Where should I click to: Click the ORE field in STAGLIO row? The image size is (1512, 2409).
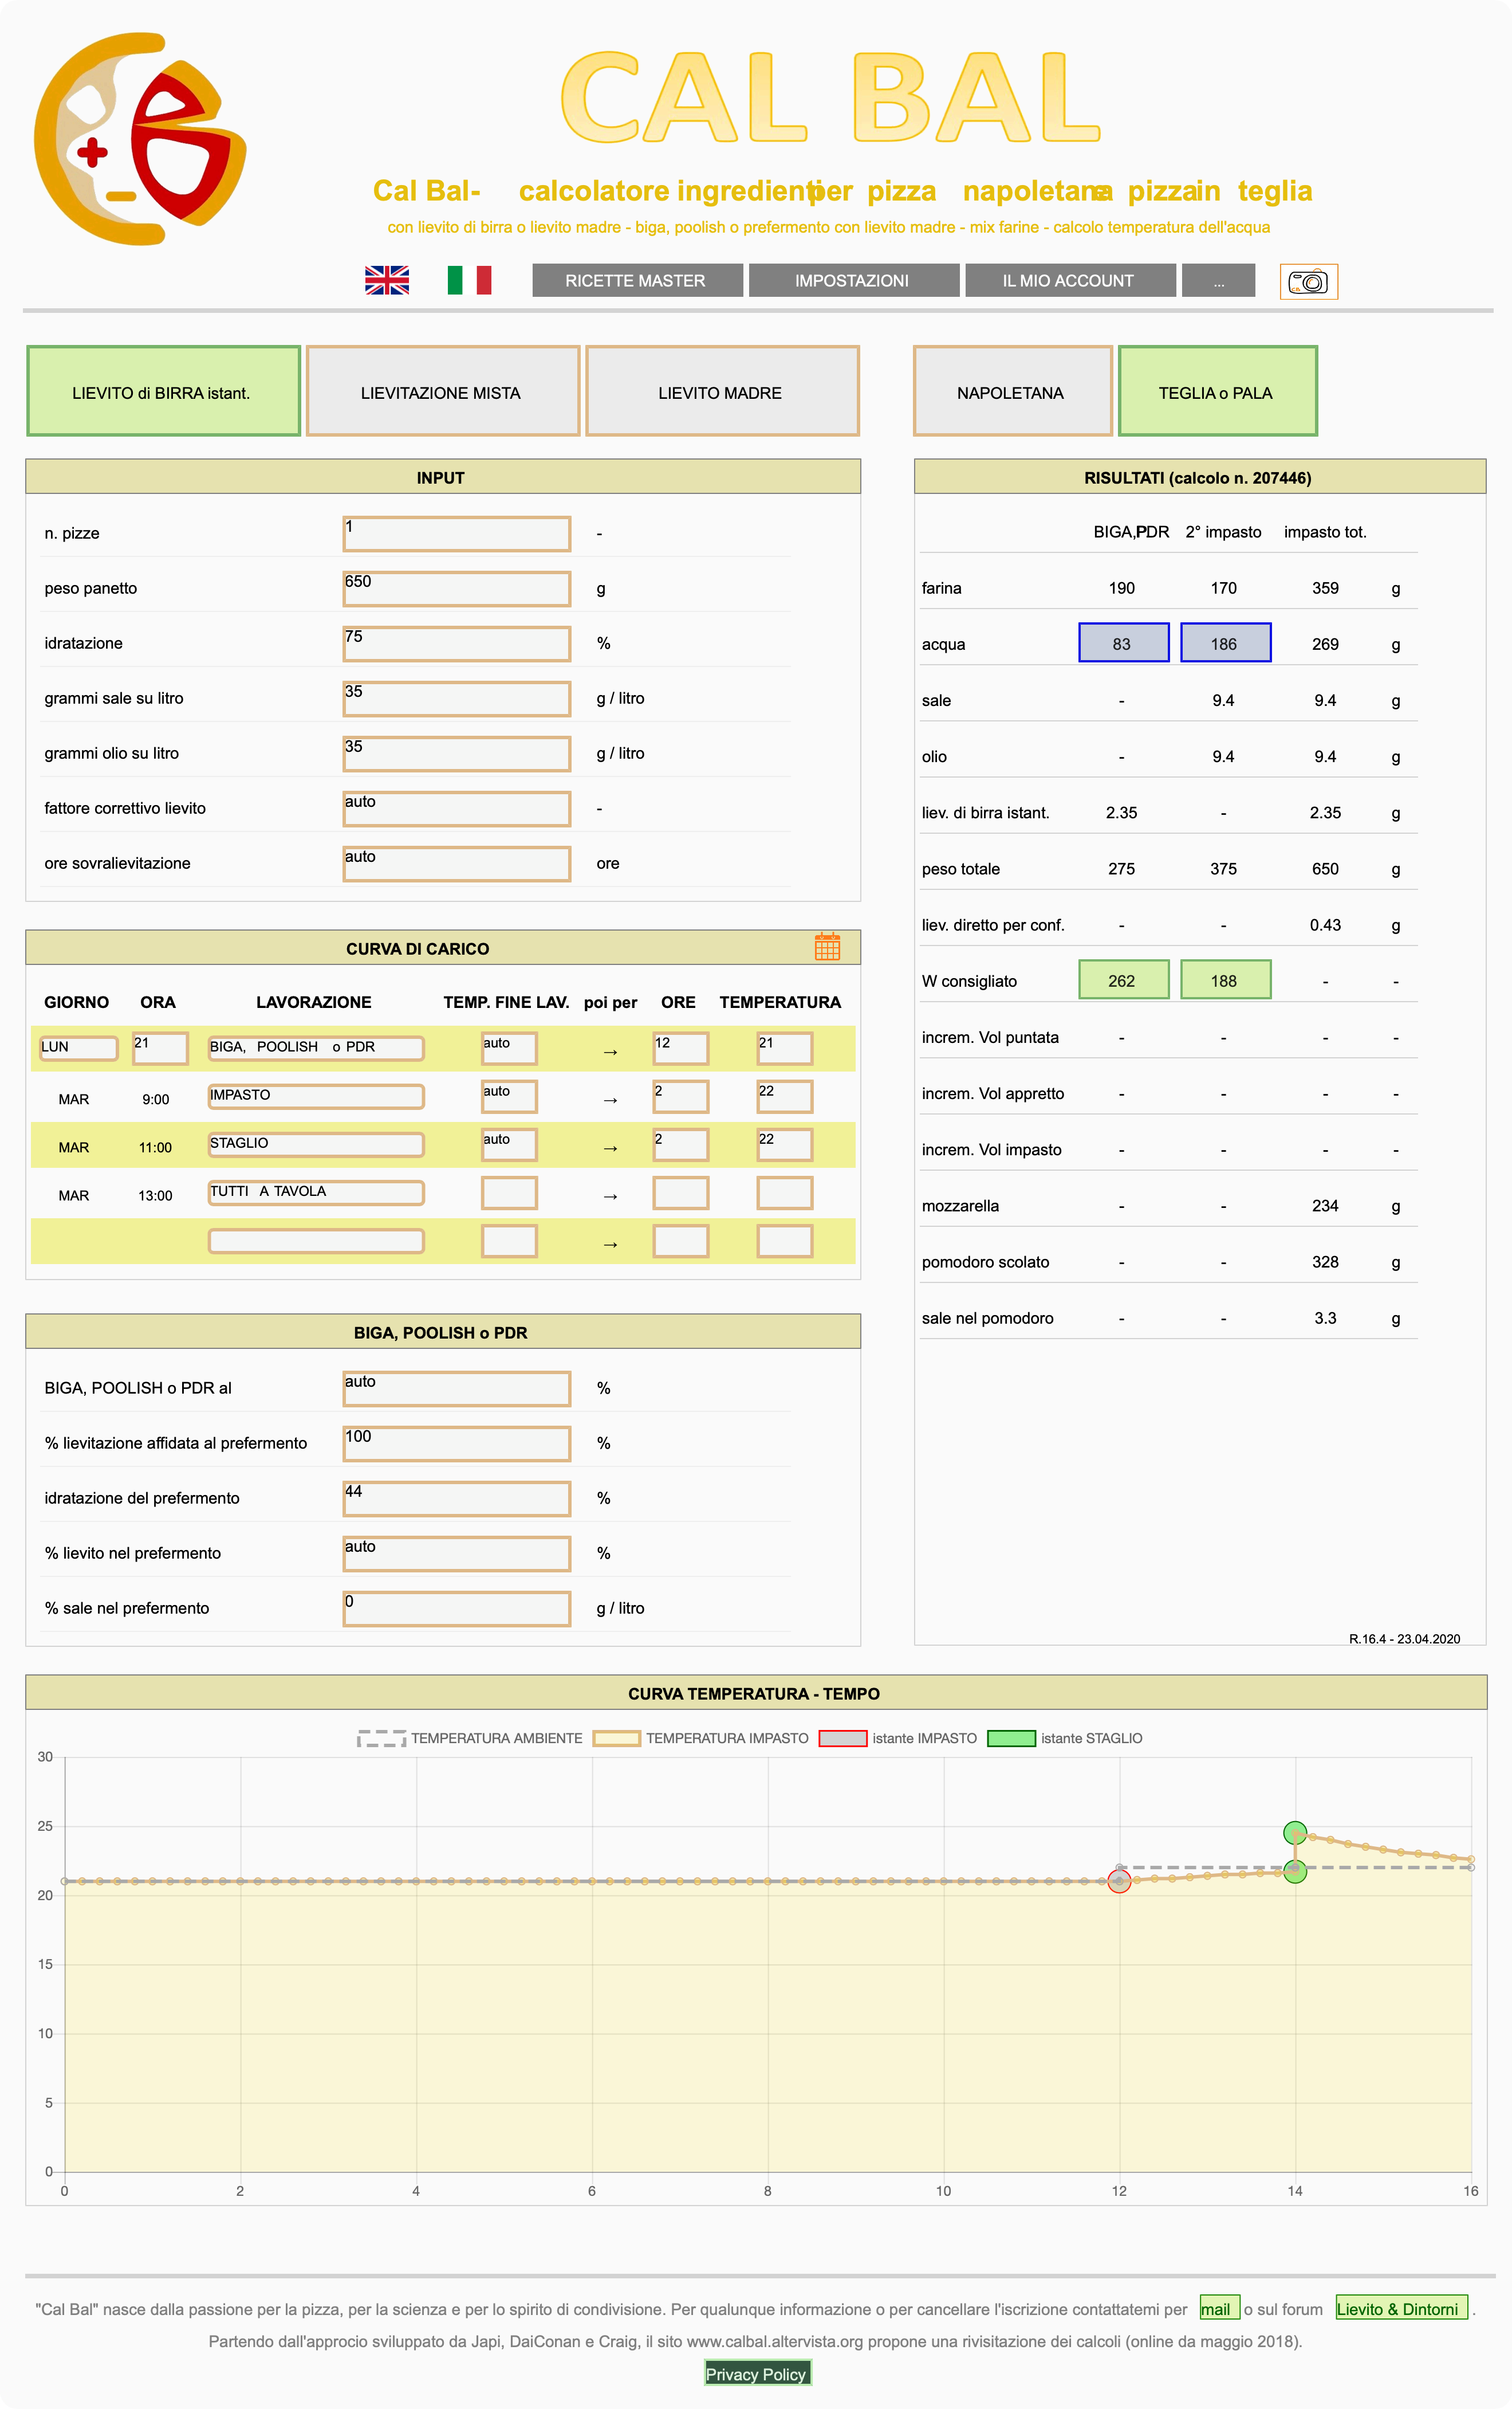coord(680,1144)
